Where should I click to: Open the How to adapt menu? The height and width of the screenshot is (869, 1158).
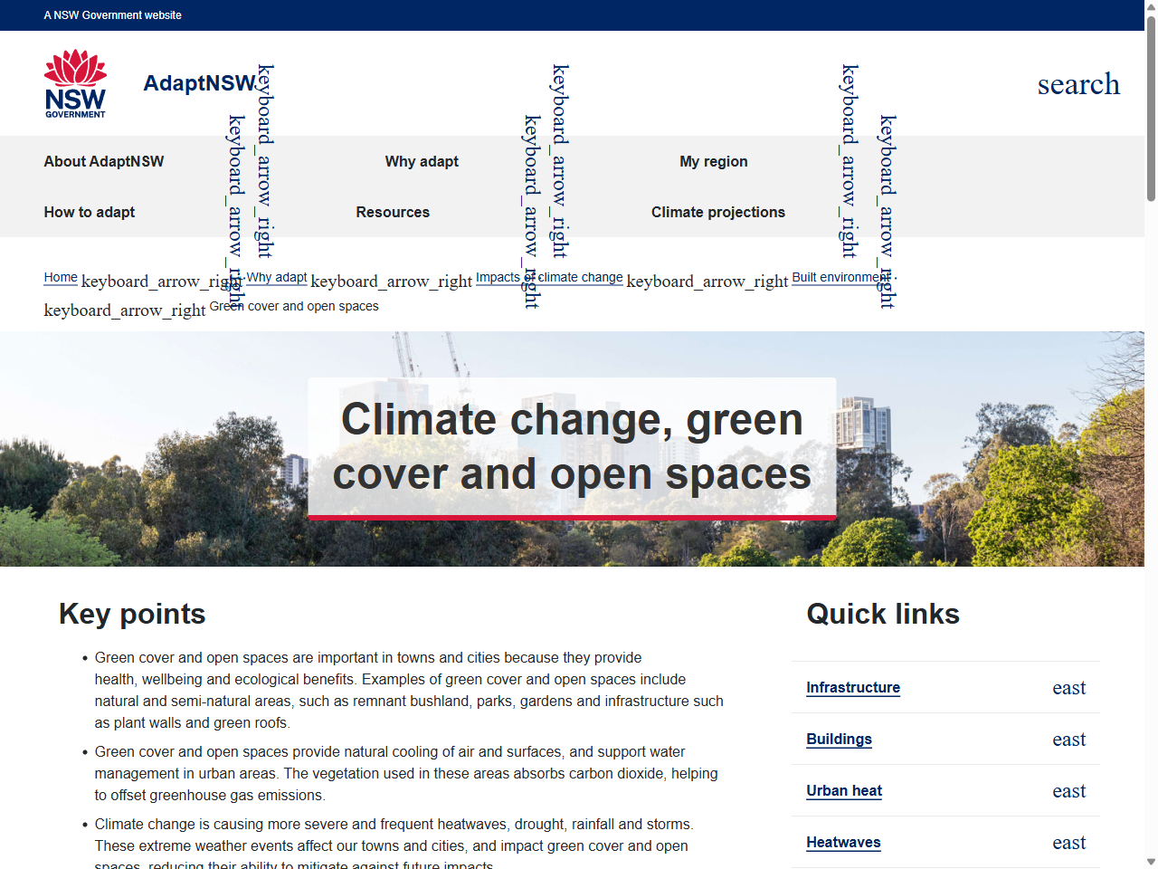(90, 212)
